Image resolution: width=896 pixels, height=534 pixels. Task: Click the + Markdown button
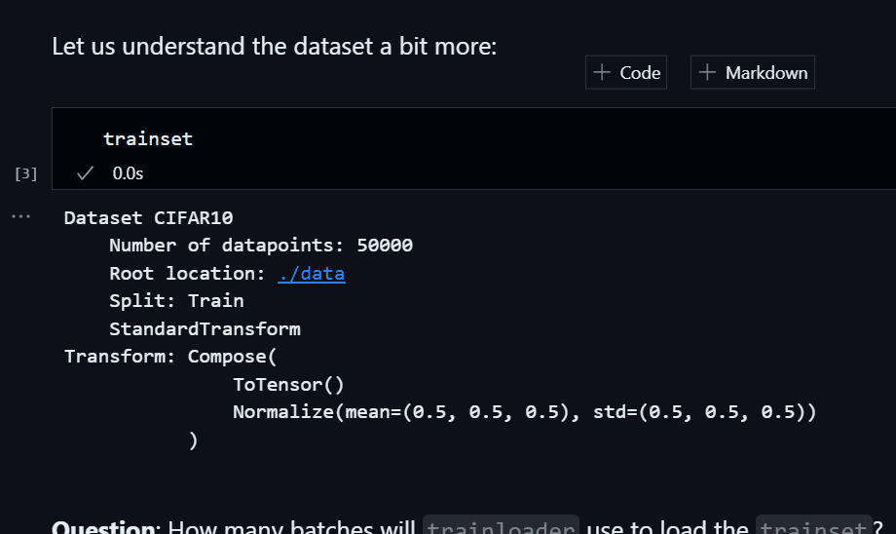point(753,73)
